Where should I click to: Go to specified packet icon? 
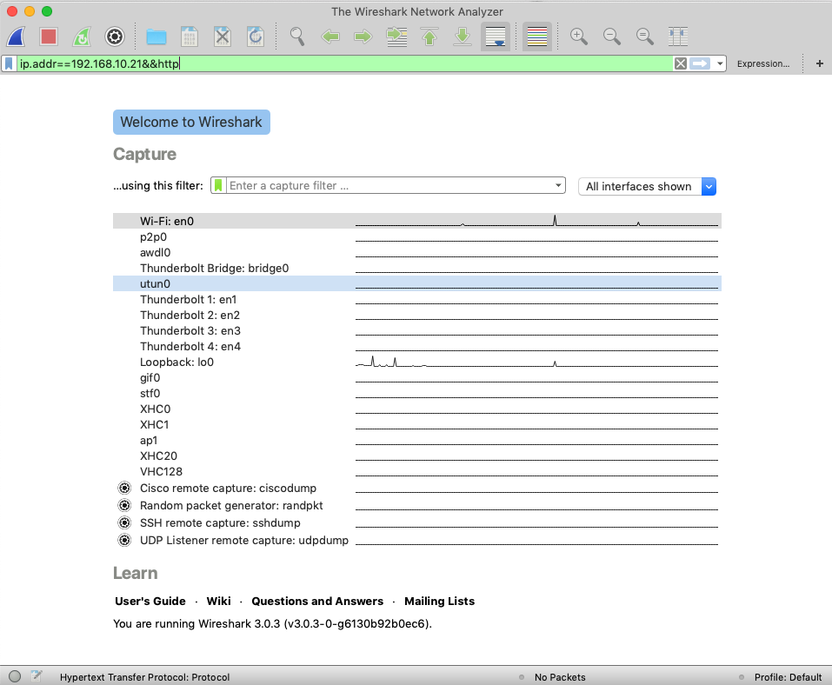coord(396,37)
